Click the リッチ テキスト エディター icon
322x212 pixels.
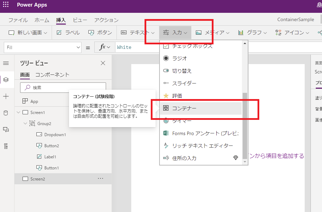166,145
